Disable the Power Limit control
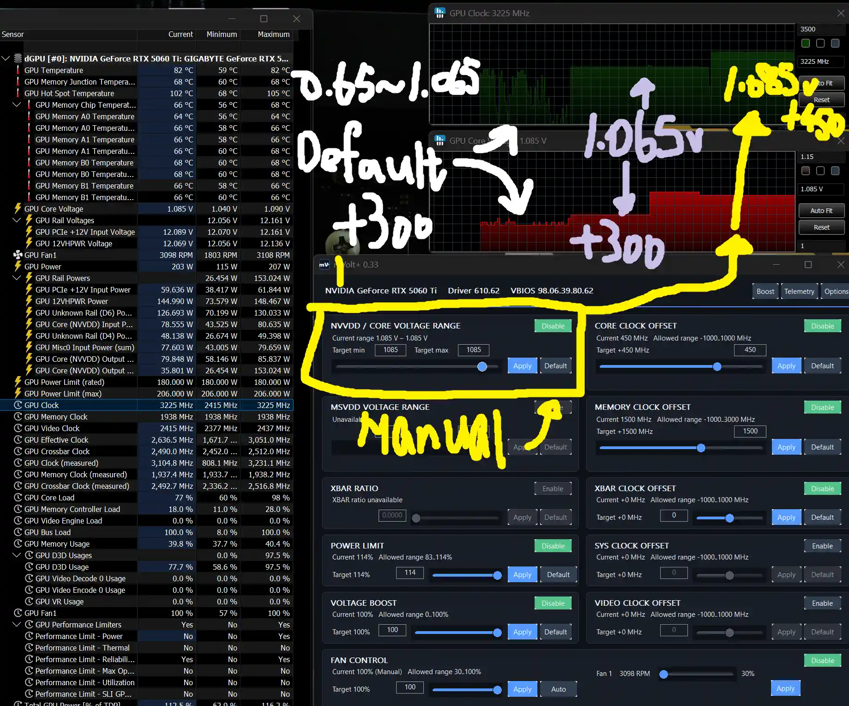 [553, 546]
